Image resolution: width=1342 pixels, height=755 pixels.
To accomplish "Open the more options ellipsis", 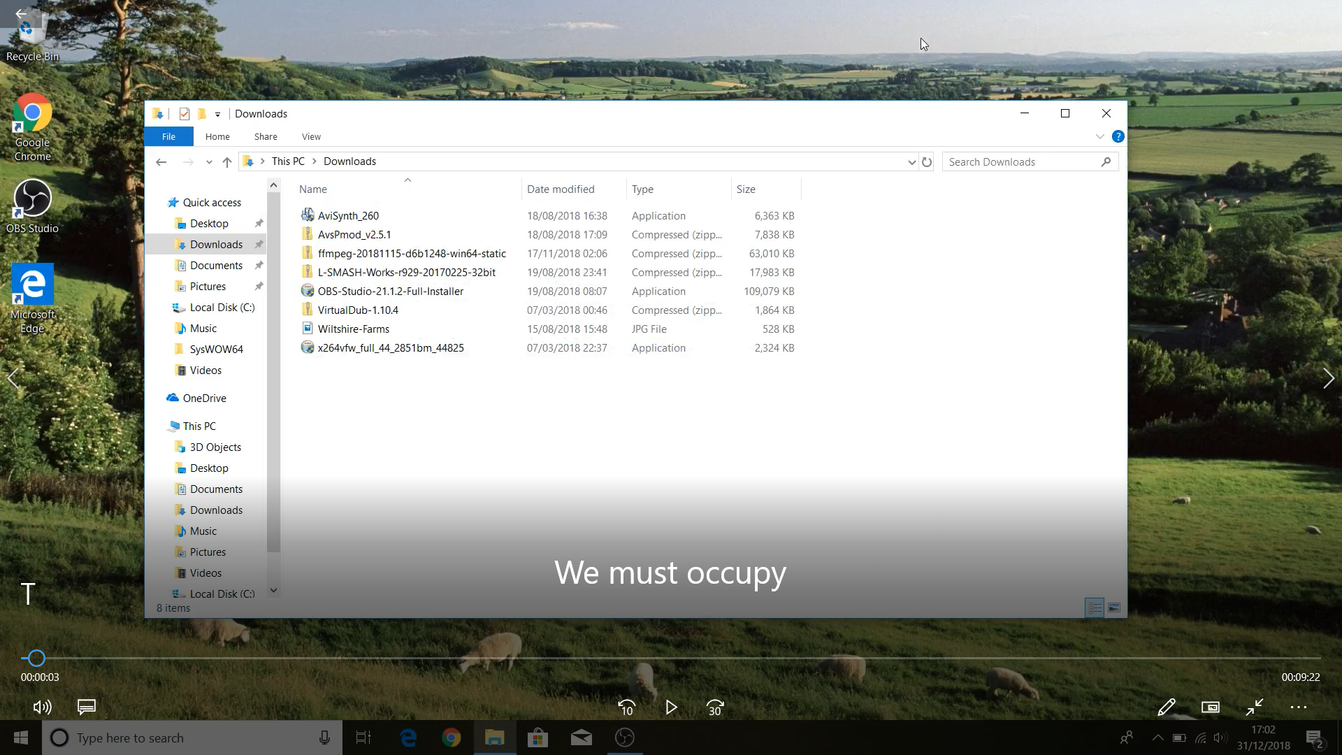I will click(1299, 707).
